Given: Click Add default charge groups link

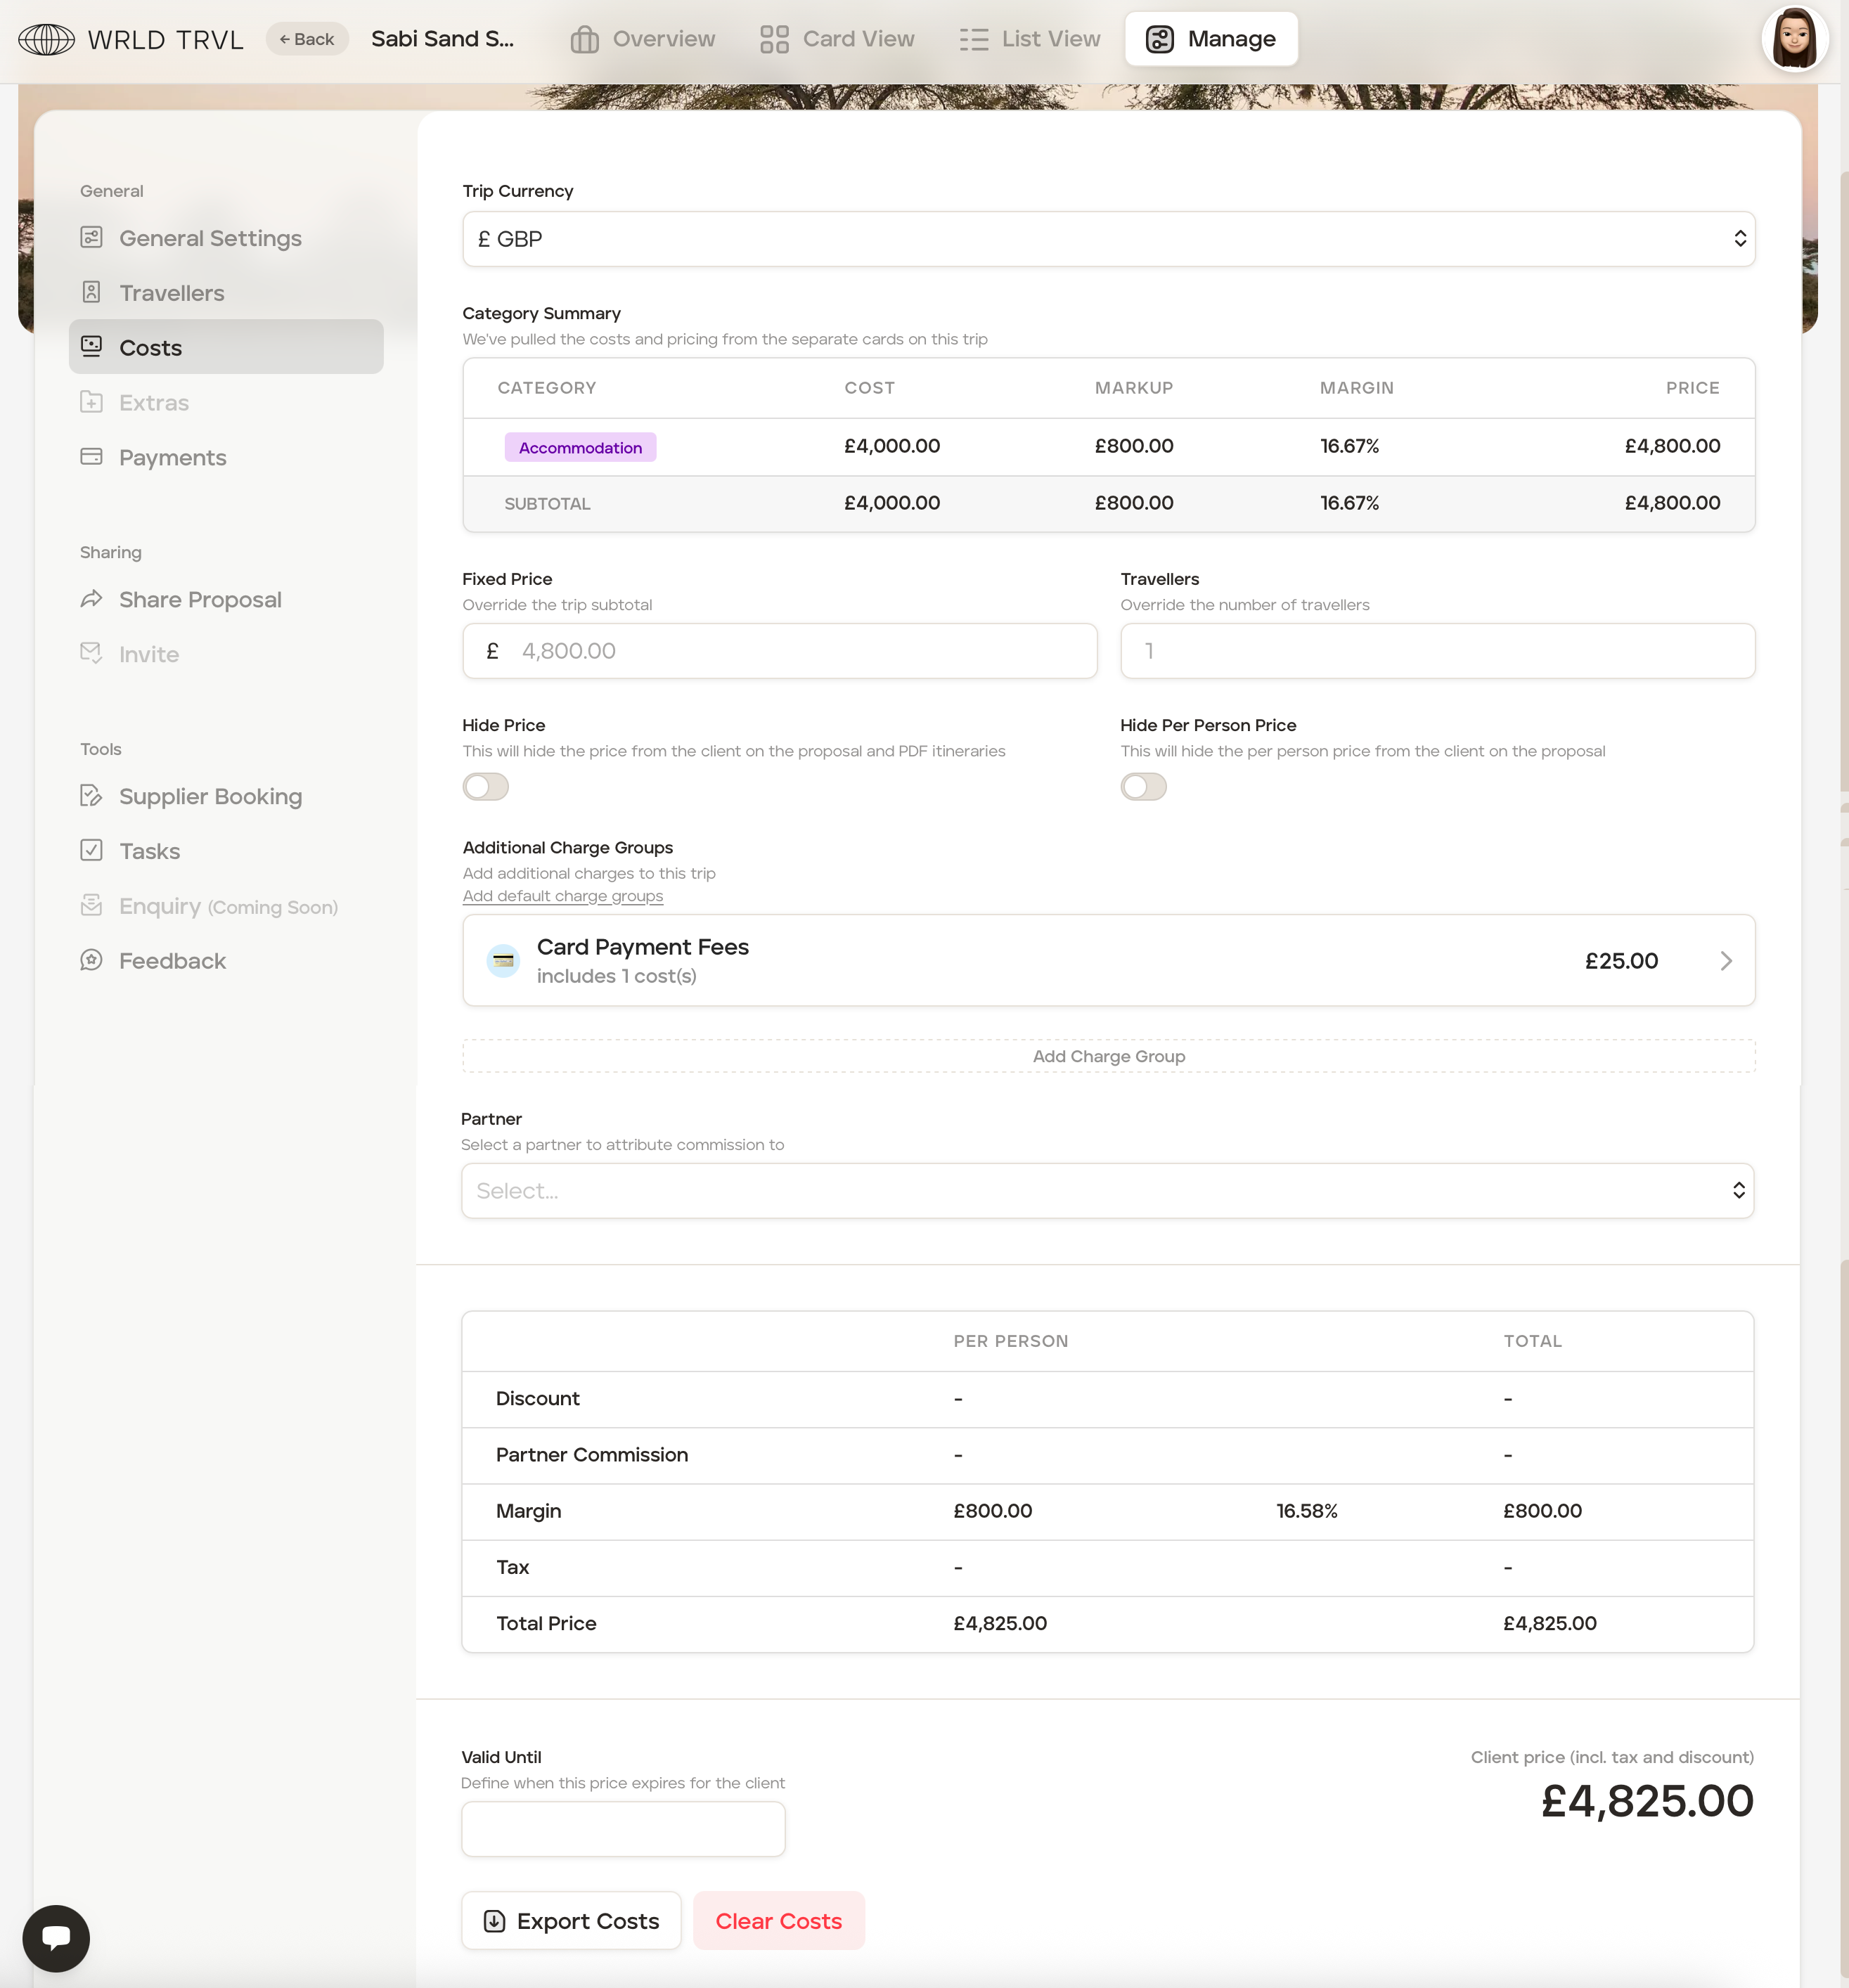Looking at the screenshot, I should tap(562, 896).
